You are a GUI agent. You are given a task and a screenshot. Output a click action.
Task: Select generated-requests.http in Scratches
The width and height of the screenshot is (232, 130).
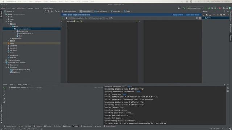(x=21, y=70)
